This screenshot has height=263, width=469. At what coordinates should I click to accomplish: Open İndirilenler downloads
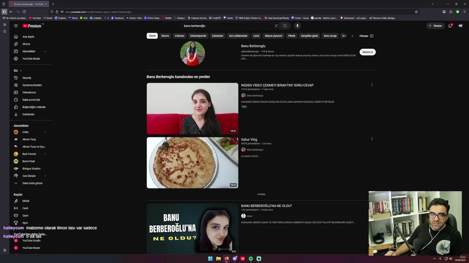[28, 114]
